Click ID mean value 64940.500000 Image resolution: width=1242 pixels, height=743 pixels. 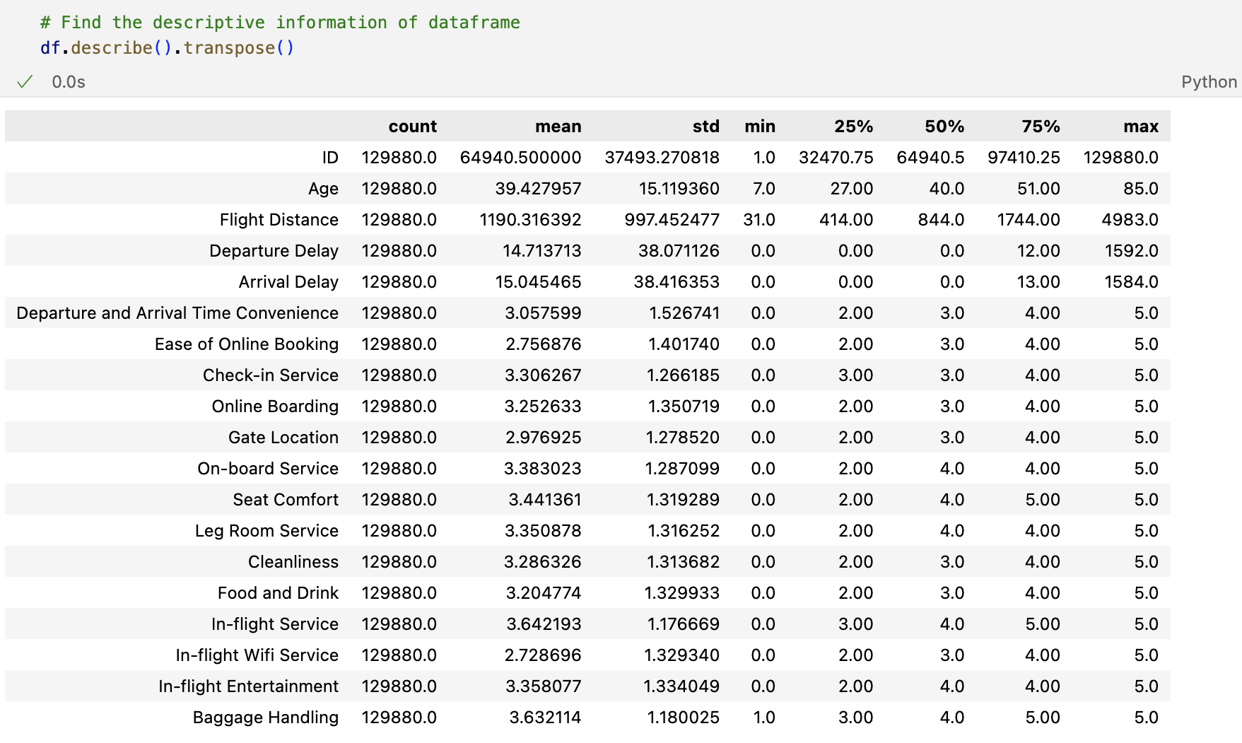(520, 158)
